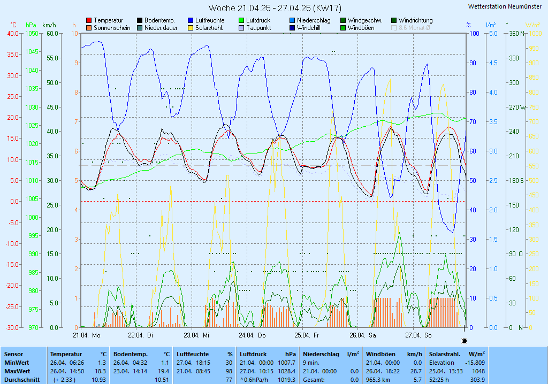Select the dark blue Windchill legend swatch
Screen dimensions: 548x384
pos(292,28)
